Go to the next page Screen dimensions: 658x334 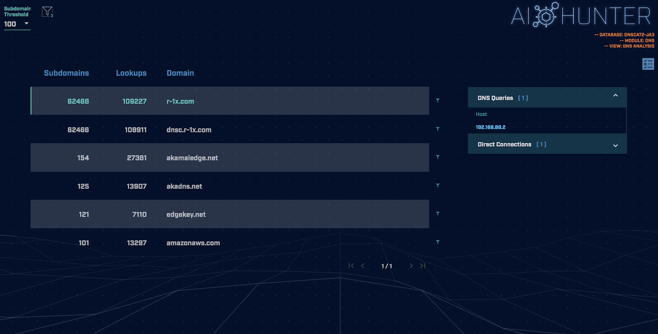(x=411, y=266)
